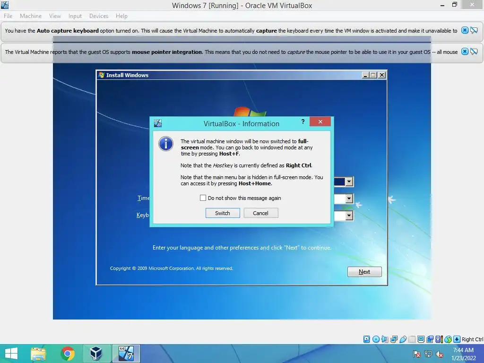
Task: Click the VirtualBox icon in Information dialog title bar
Action: click(x=158, y=123)
